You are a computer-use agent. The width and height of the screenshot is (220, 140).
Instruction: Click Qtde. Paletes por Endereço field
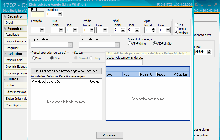pos(124,62)
